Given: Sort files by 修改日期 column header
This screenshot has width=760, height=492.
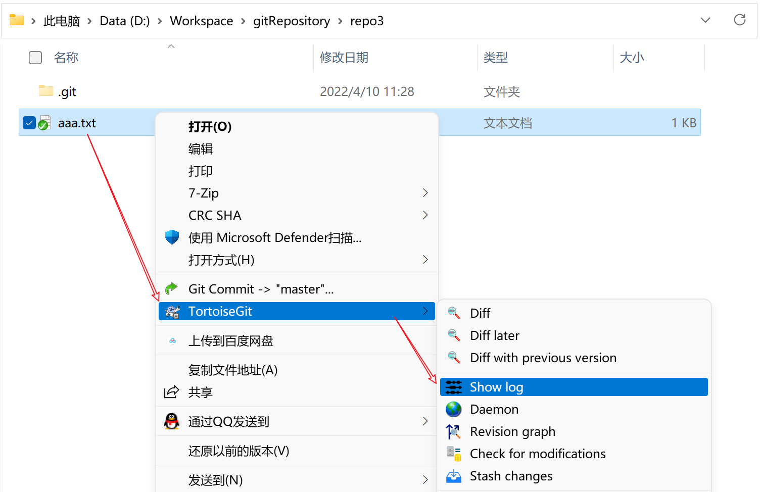Looking at the screenshot, I should pos(344,58).
